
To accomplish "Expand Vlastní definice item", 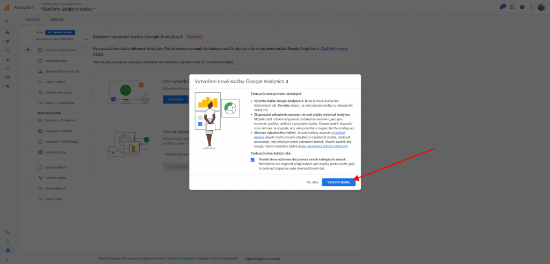I will pyautogui.click(x=55, y=188).
